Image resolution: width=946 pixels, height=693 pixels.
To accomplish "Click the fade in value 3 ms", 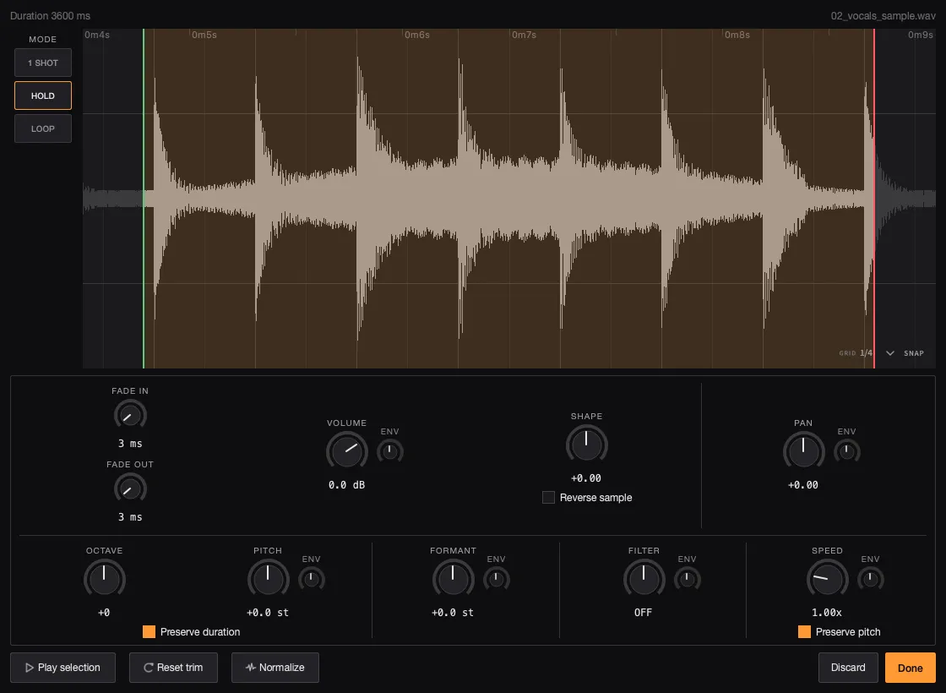I will click(x=130, y=444).
